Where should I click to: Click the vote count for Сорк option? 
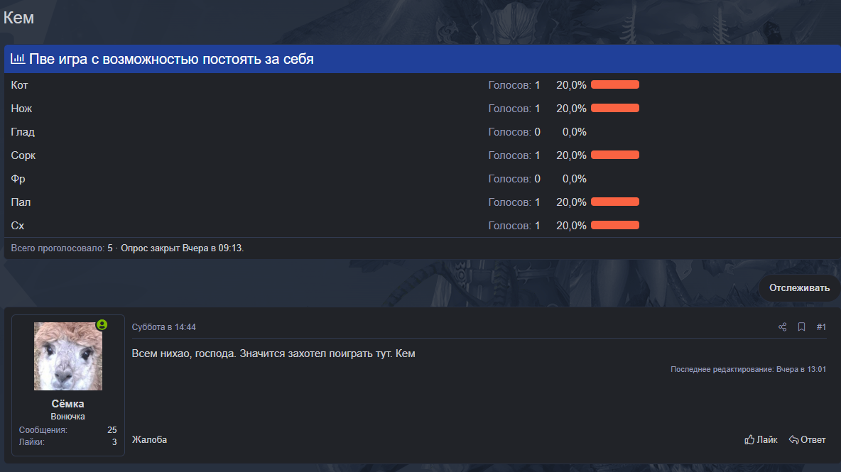pos(537,155)
